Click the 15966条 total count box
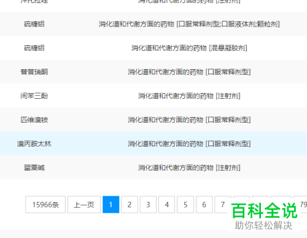 coord(45,204)
